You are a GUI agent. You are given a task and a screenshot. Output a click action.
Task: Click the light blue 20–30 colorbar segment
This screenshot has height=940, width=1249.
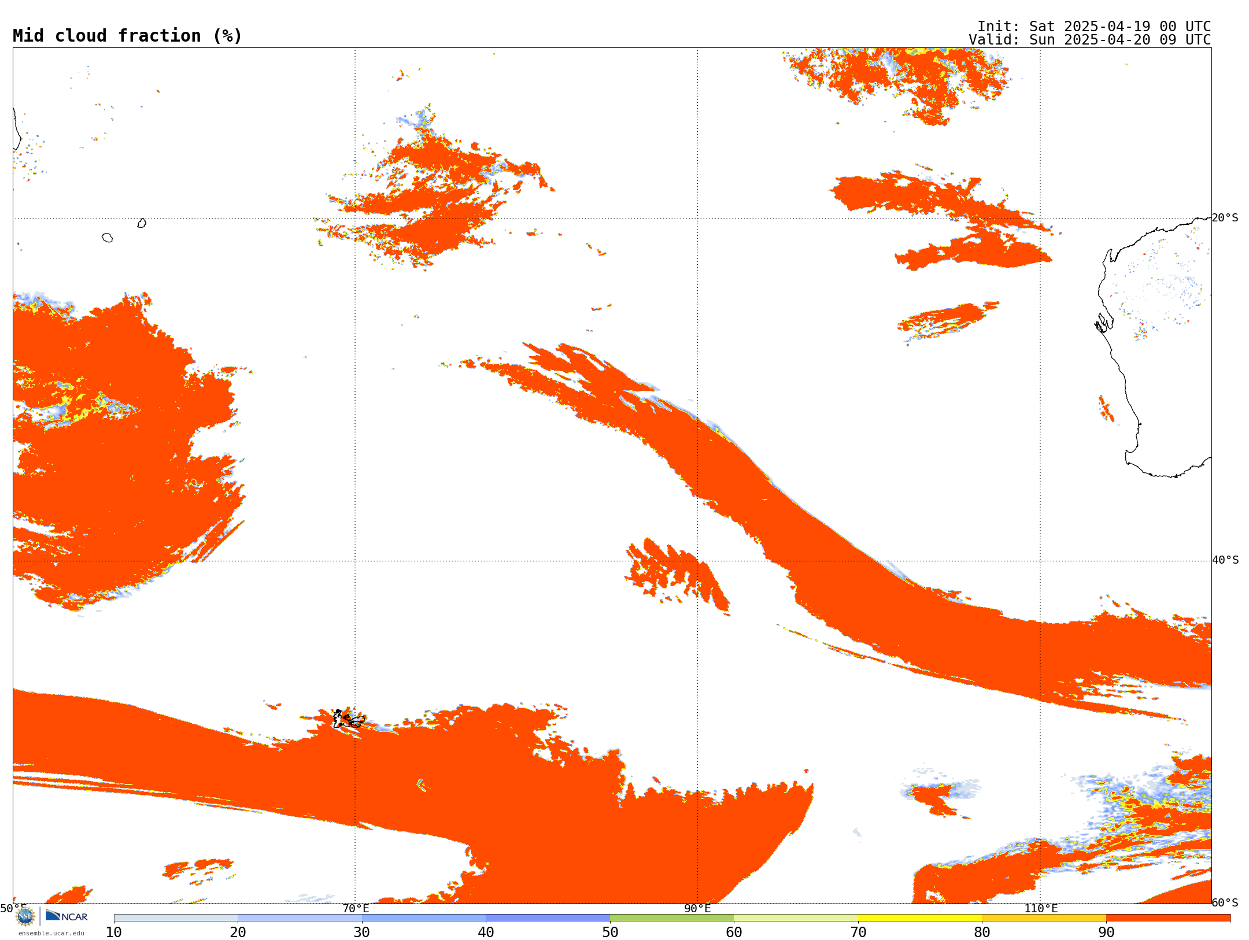(x=300, y=917)
